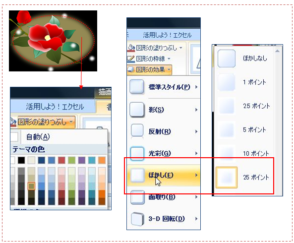Pick the black theme color swatch
294x243 pixels.
click(x=21, y=160)
